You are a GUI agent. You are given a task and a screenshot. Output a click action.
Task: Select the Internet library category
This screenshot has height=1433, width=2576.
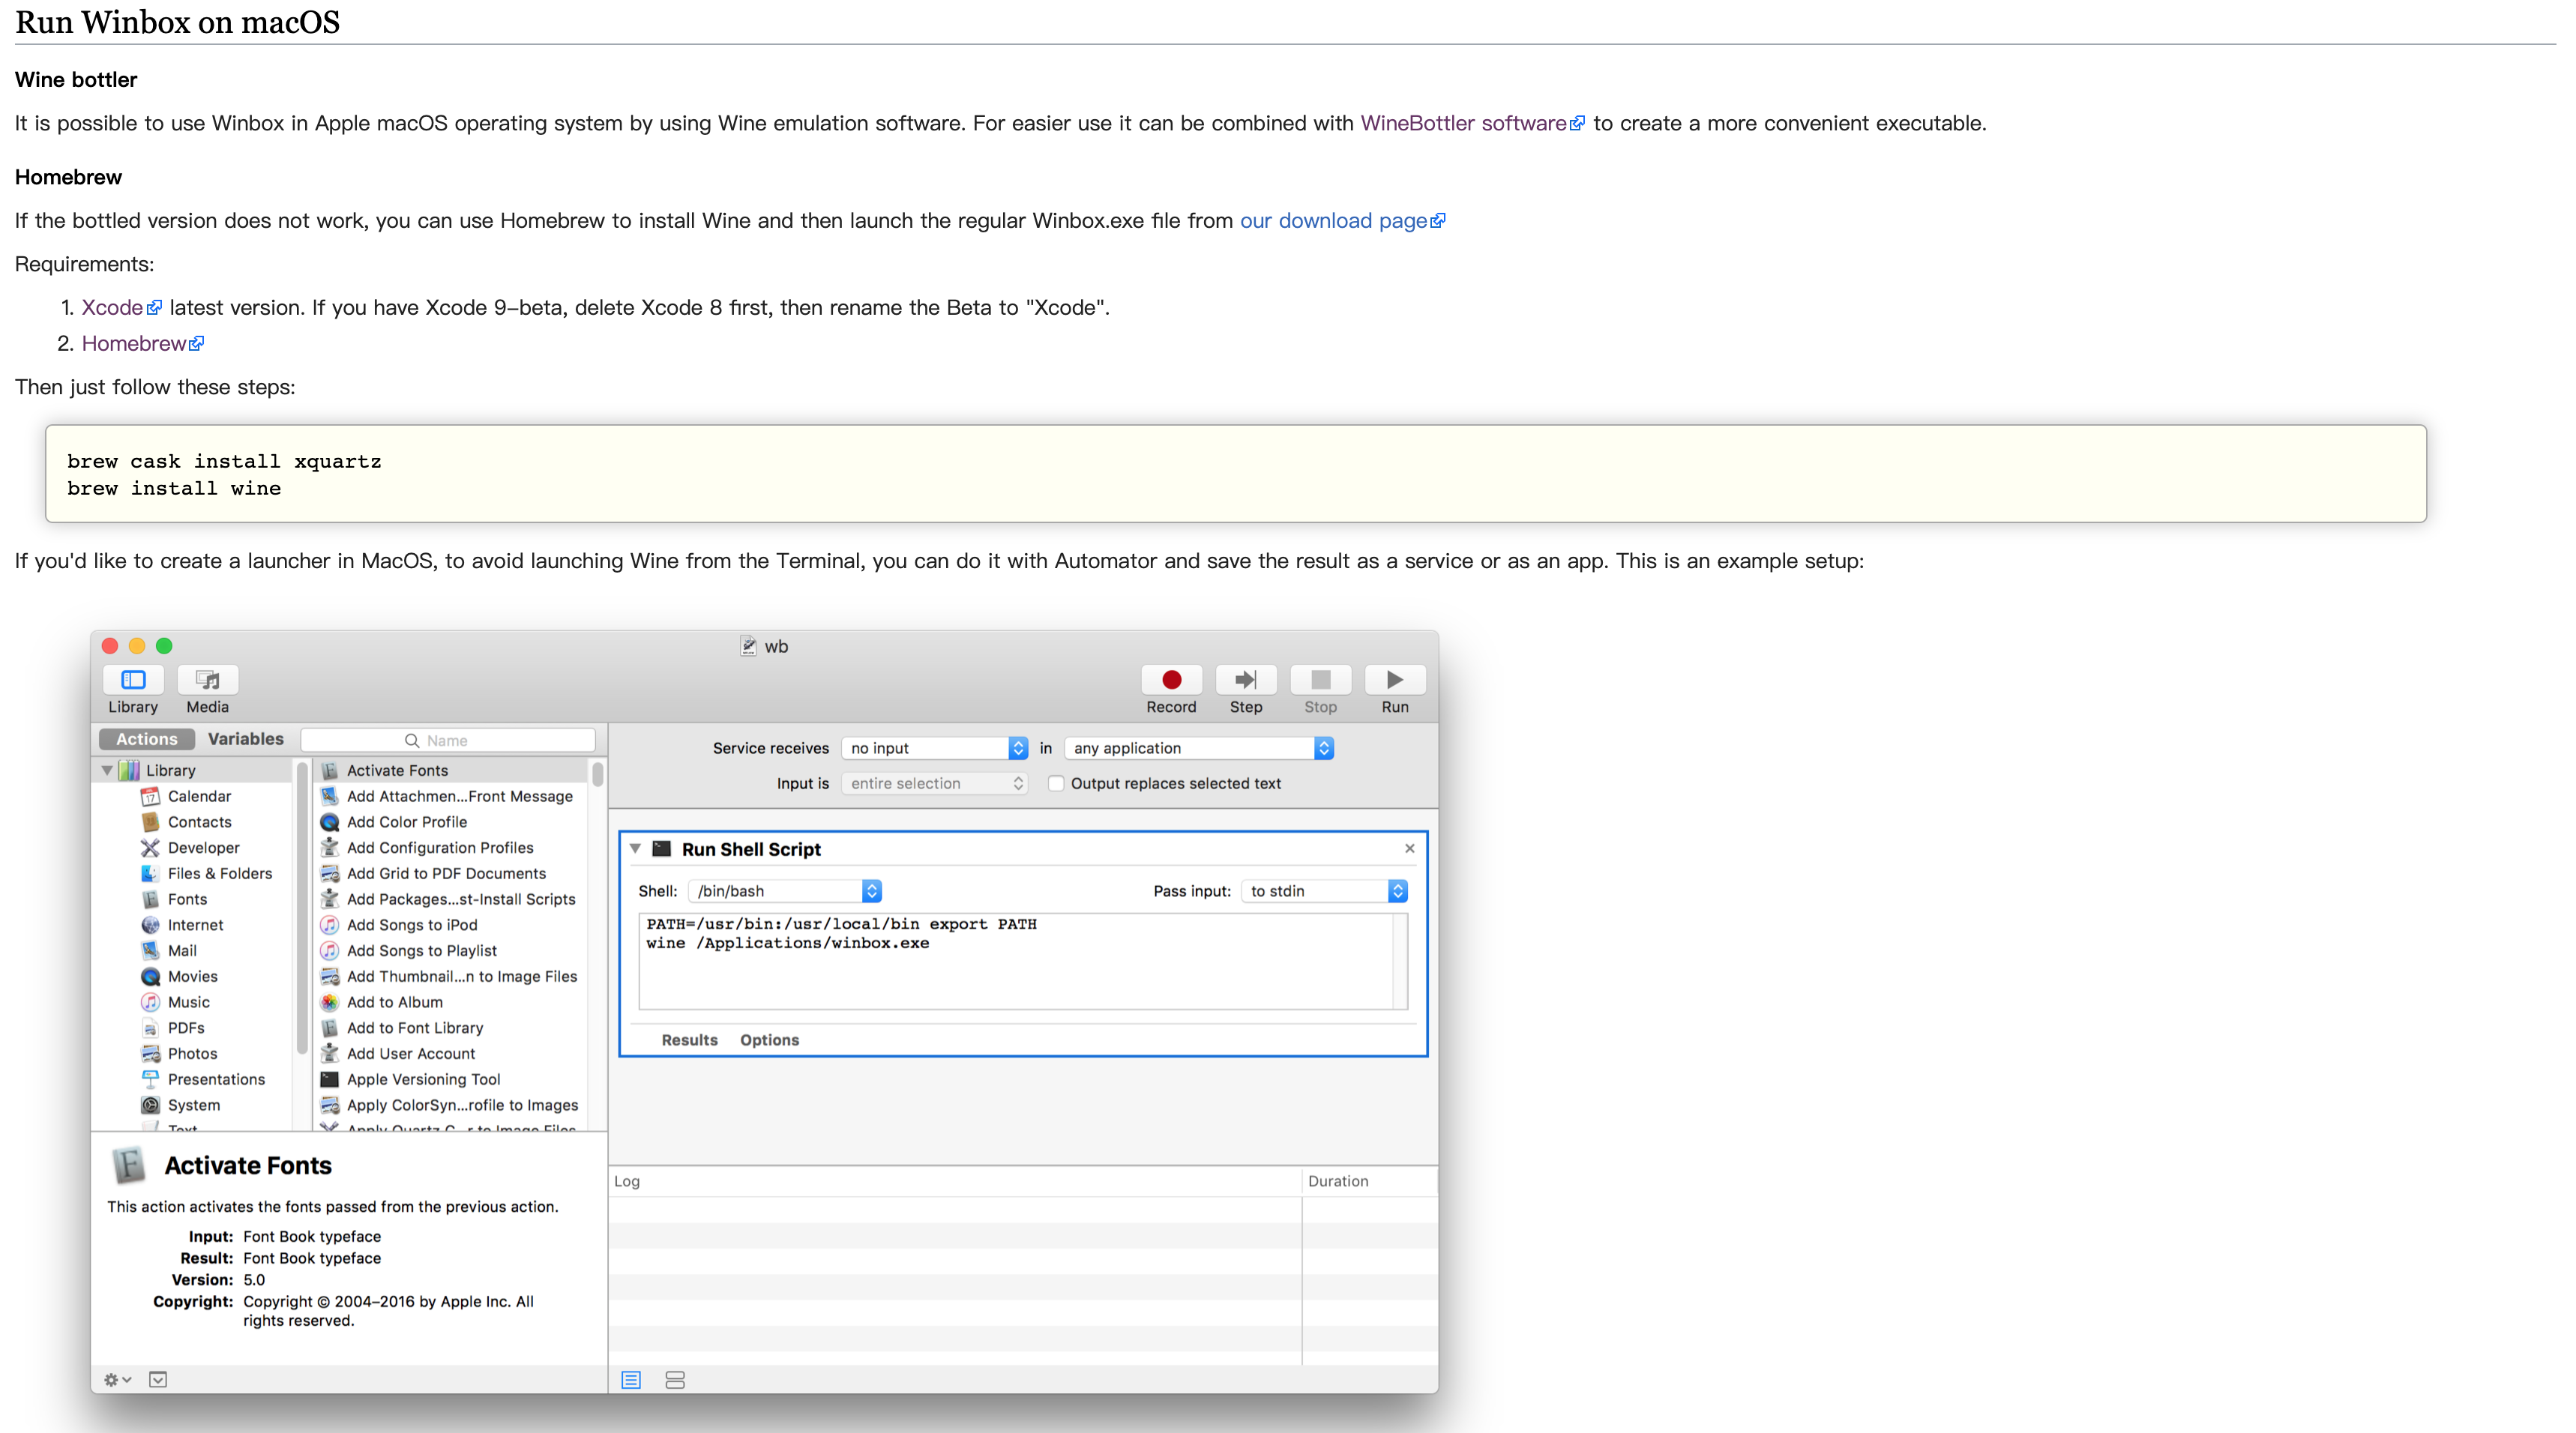195,925
